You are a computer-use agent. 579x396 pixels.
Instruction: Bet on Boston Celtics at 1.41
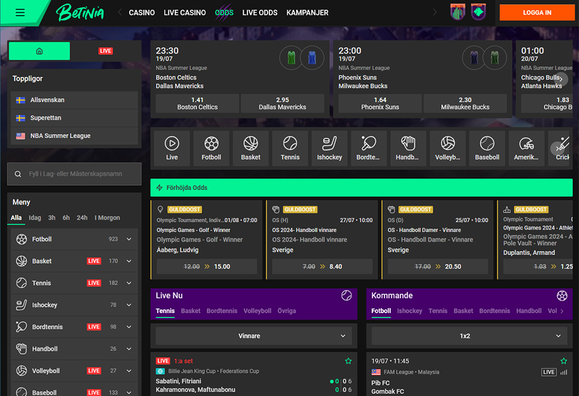tap(197, 104)
